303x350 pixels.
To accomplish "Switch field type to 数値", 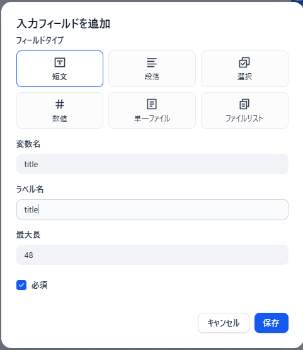I will (60, 110).
